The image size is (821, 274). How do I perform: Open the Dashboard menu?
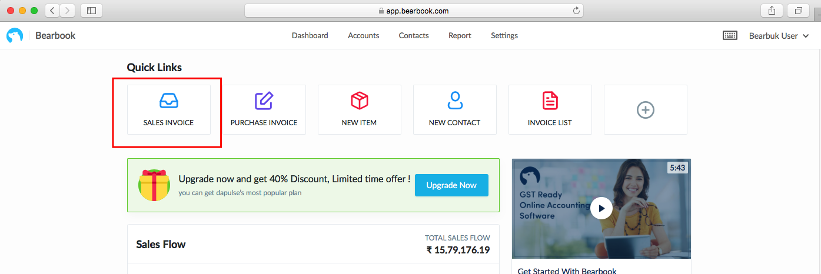(x=310, y=36)
